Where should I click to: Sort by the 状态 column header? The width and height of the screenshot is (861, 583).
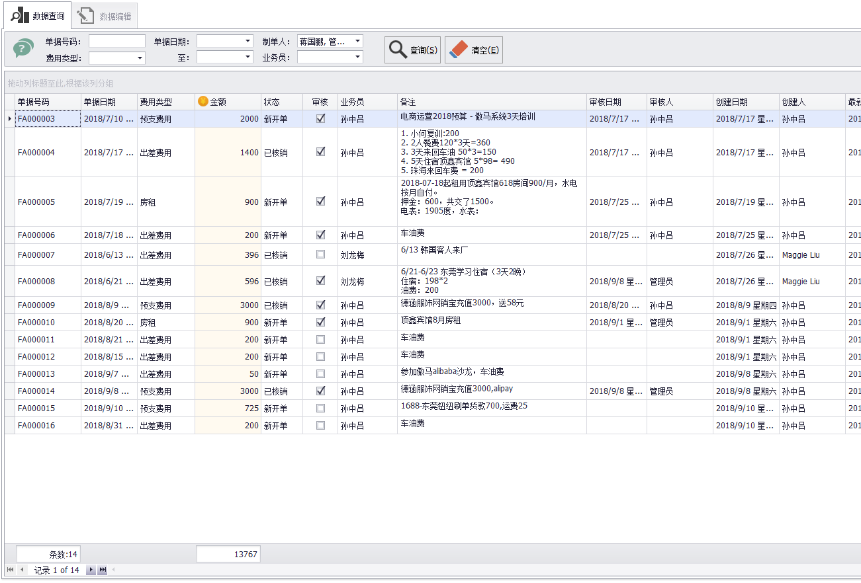click(281, 102)
